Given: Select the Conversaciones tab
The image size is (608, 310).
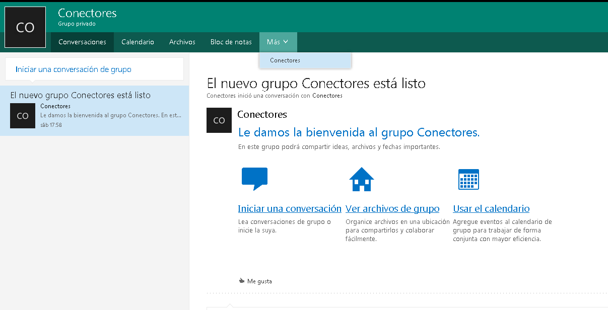Looking at the screenshot, I should (82, 42).
